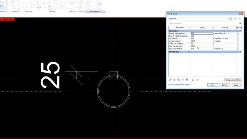Image resolution: width=247 pixels, height=139 pixels.
Task: Toggle Lock checkbox for Outer Rad row
Action: pos(238,44)
